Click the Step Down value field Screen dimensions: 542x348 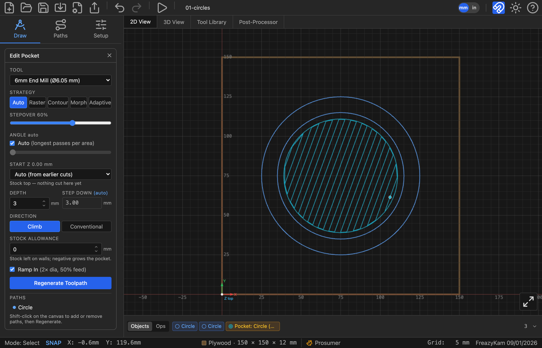click(x=82, y=203)
